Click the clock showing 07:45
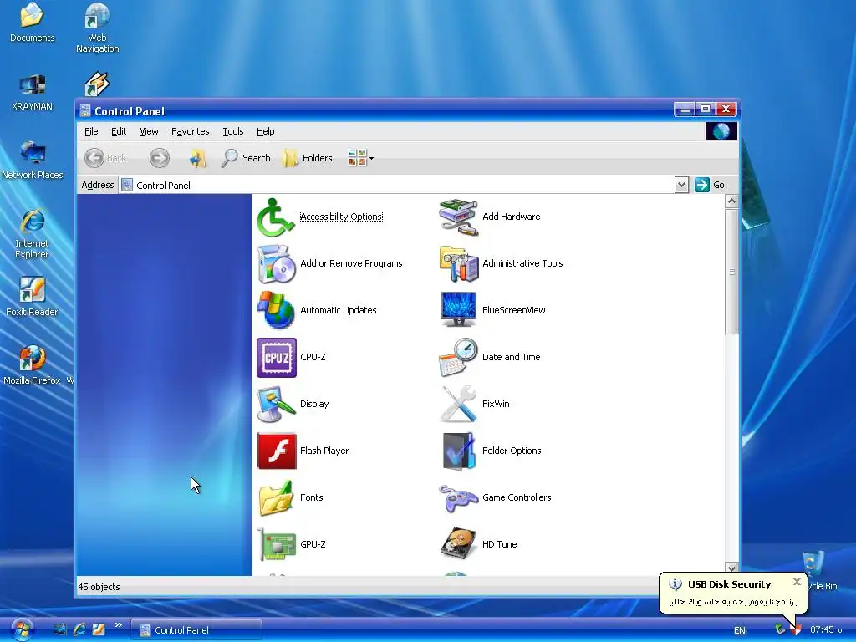The height and width of the screenshot is (642, 856). 825,630
